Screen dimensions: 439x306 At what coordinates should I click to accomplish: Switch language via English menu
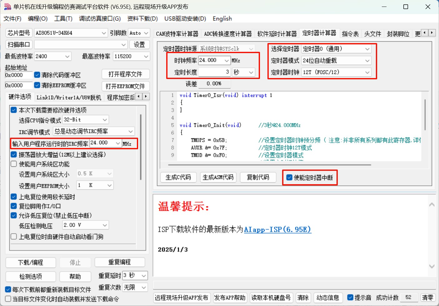pos(222,19)
